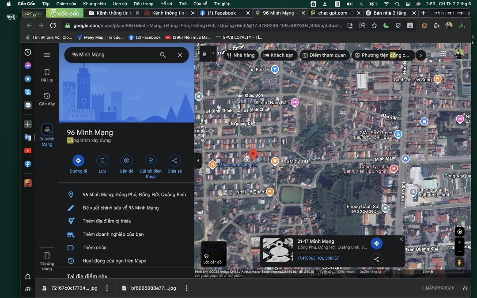Screen dimensions: 477x298
Task: Click Gửi tới điện thoại icon
Action: click(x=151, y=161)
